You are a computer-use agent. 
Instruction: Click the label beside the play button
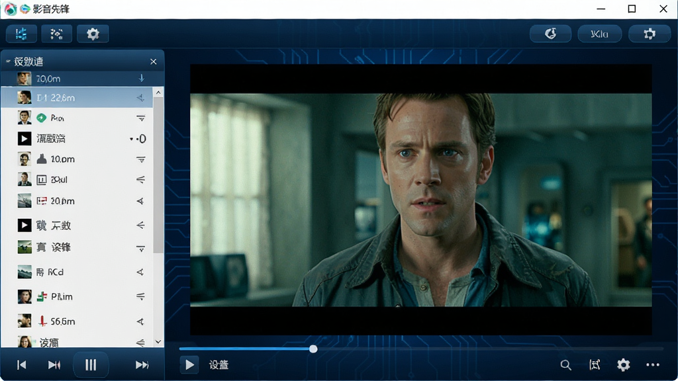(218, 365)
